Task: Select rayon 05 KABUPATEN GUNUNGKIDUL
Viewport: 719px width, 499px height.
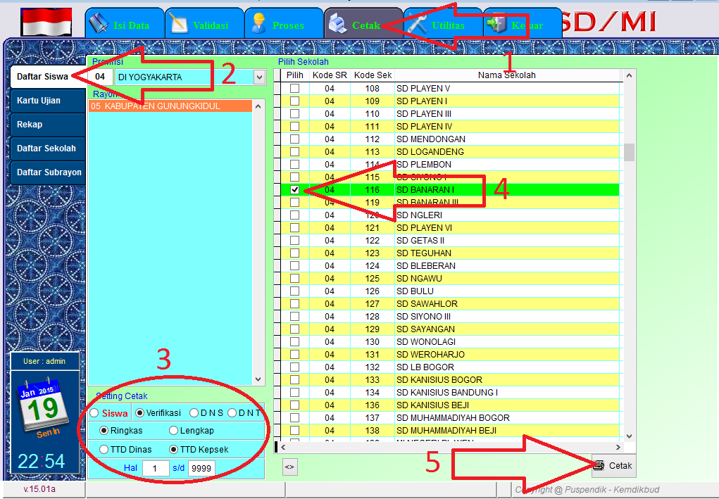Action: [x=170, y=106]
